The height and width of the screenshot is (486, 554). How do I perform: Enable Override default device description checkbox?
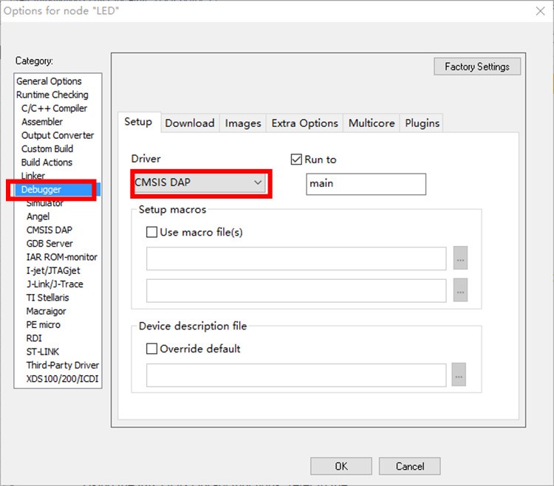pyautogui.click(x=152, y=349)
